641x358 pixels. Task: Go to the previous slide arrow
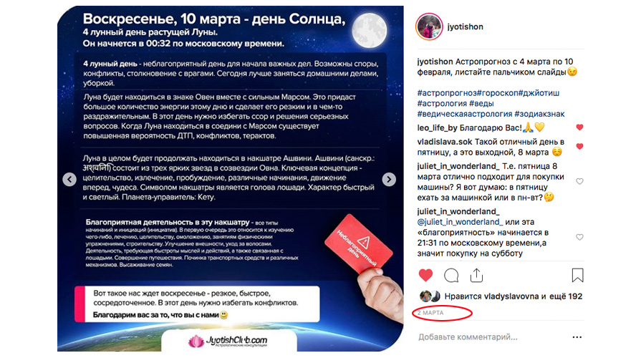69,179
